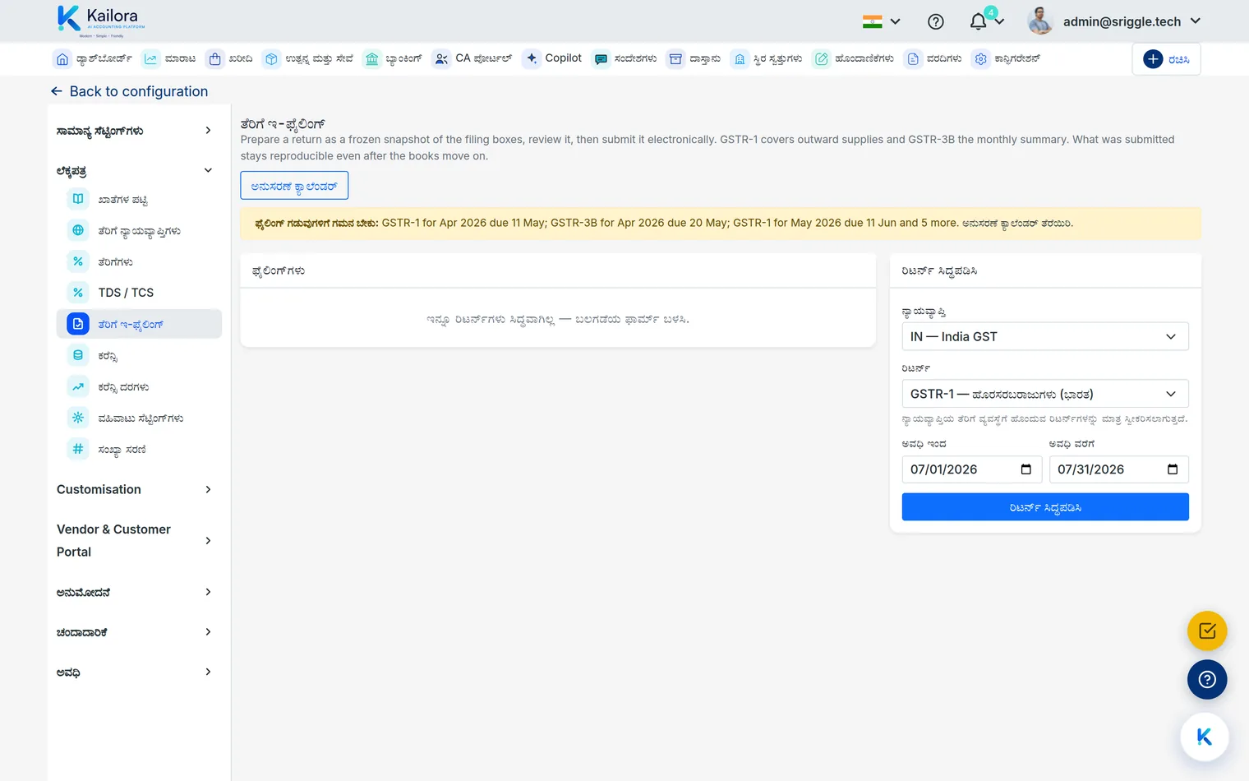Click the transaction settings gear icon in sidebar

pos(78,418)
